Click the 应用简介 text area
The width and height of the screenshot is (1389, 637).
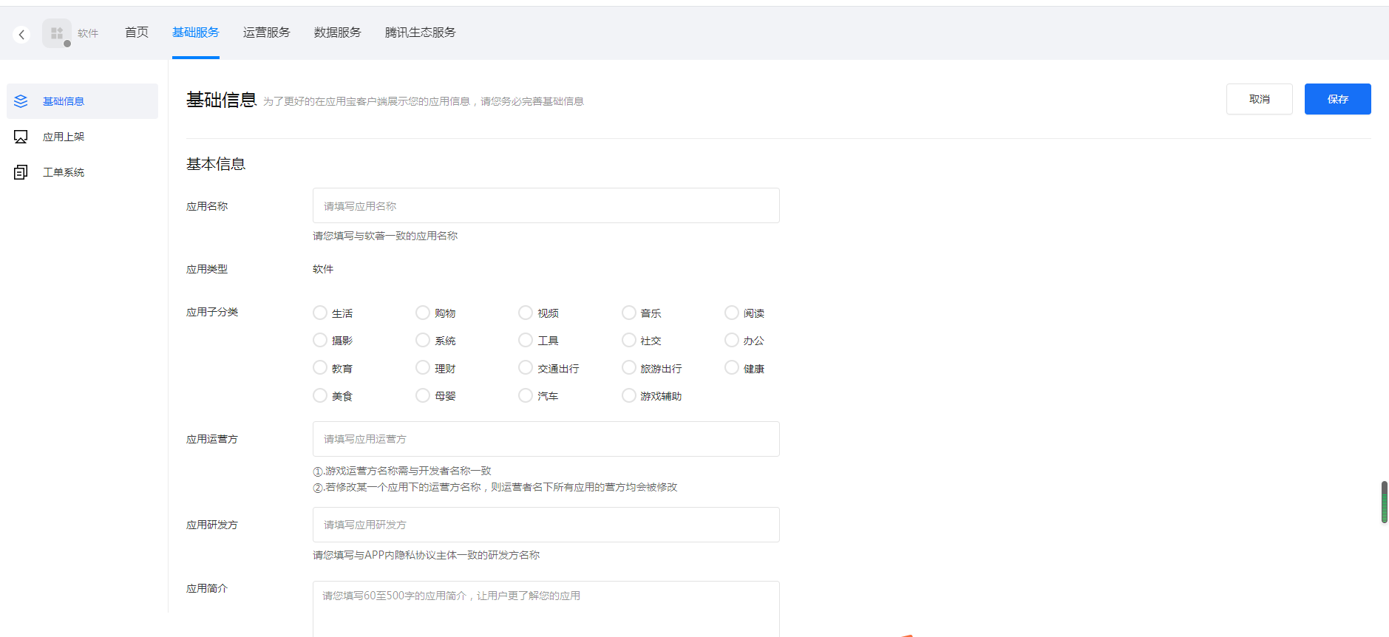546,609
